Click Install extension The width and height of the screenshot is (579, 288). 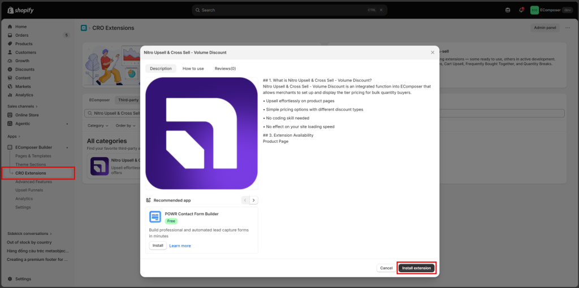[417, 268]
